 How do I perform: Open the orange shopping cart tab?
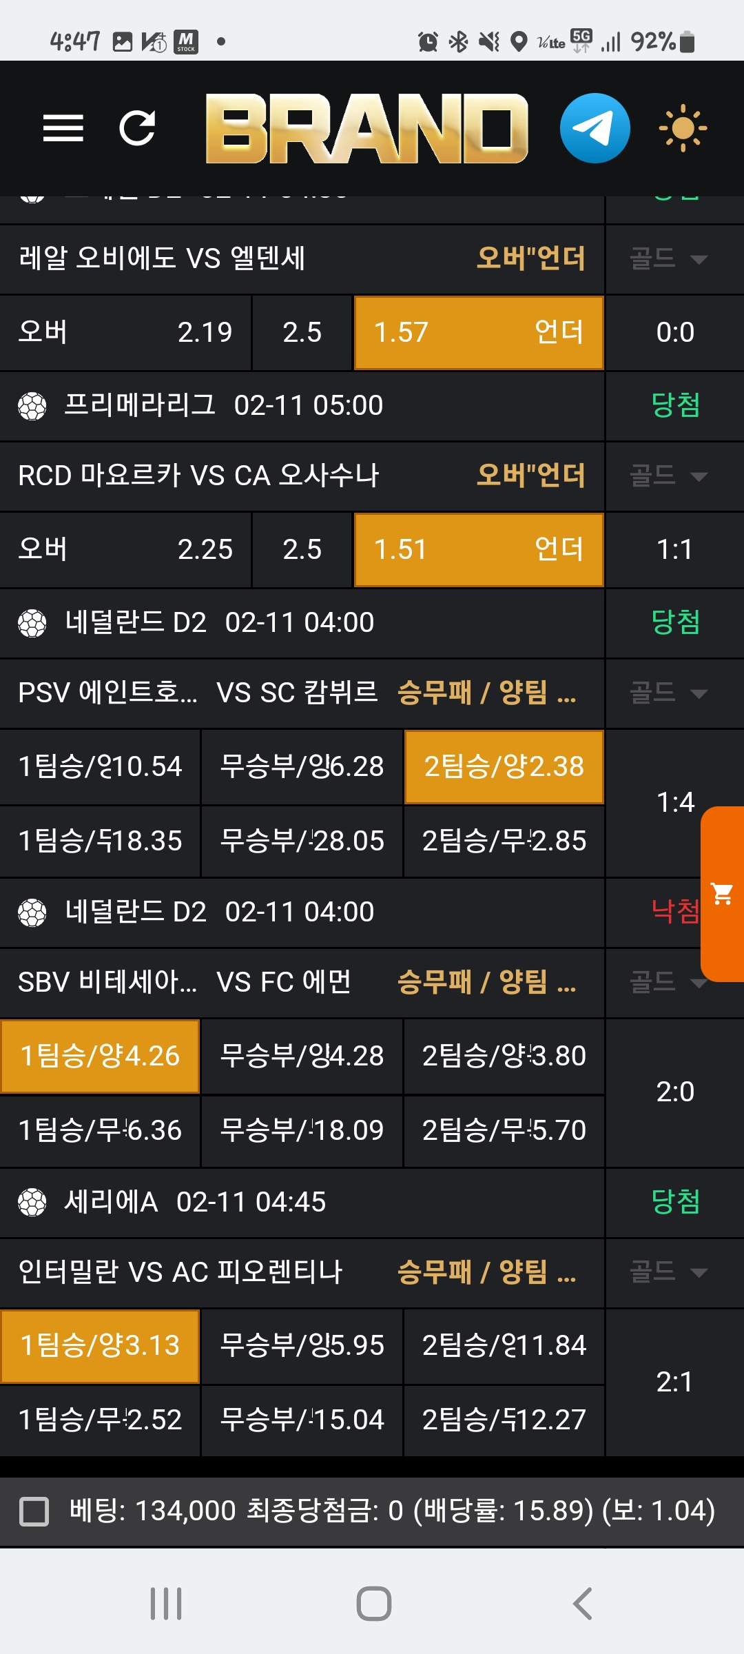723,894
